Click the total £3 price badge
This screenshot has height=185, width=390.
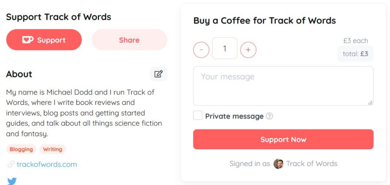coord(355,54)
